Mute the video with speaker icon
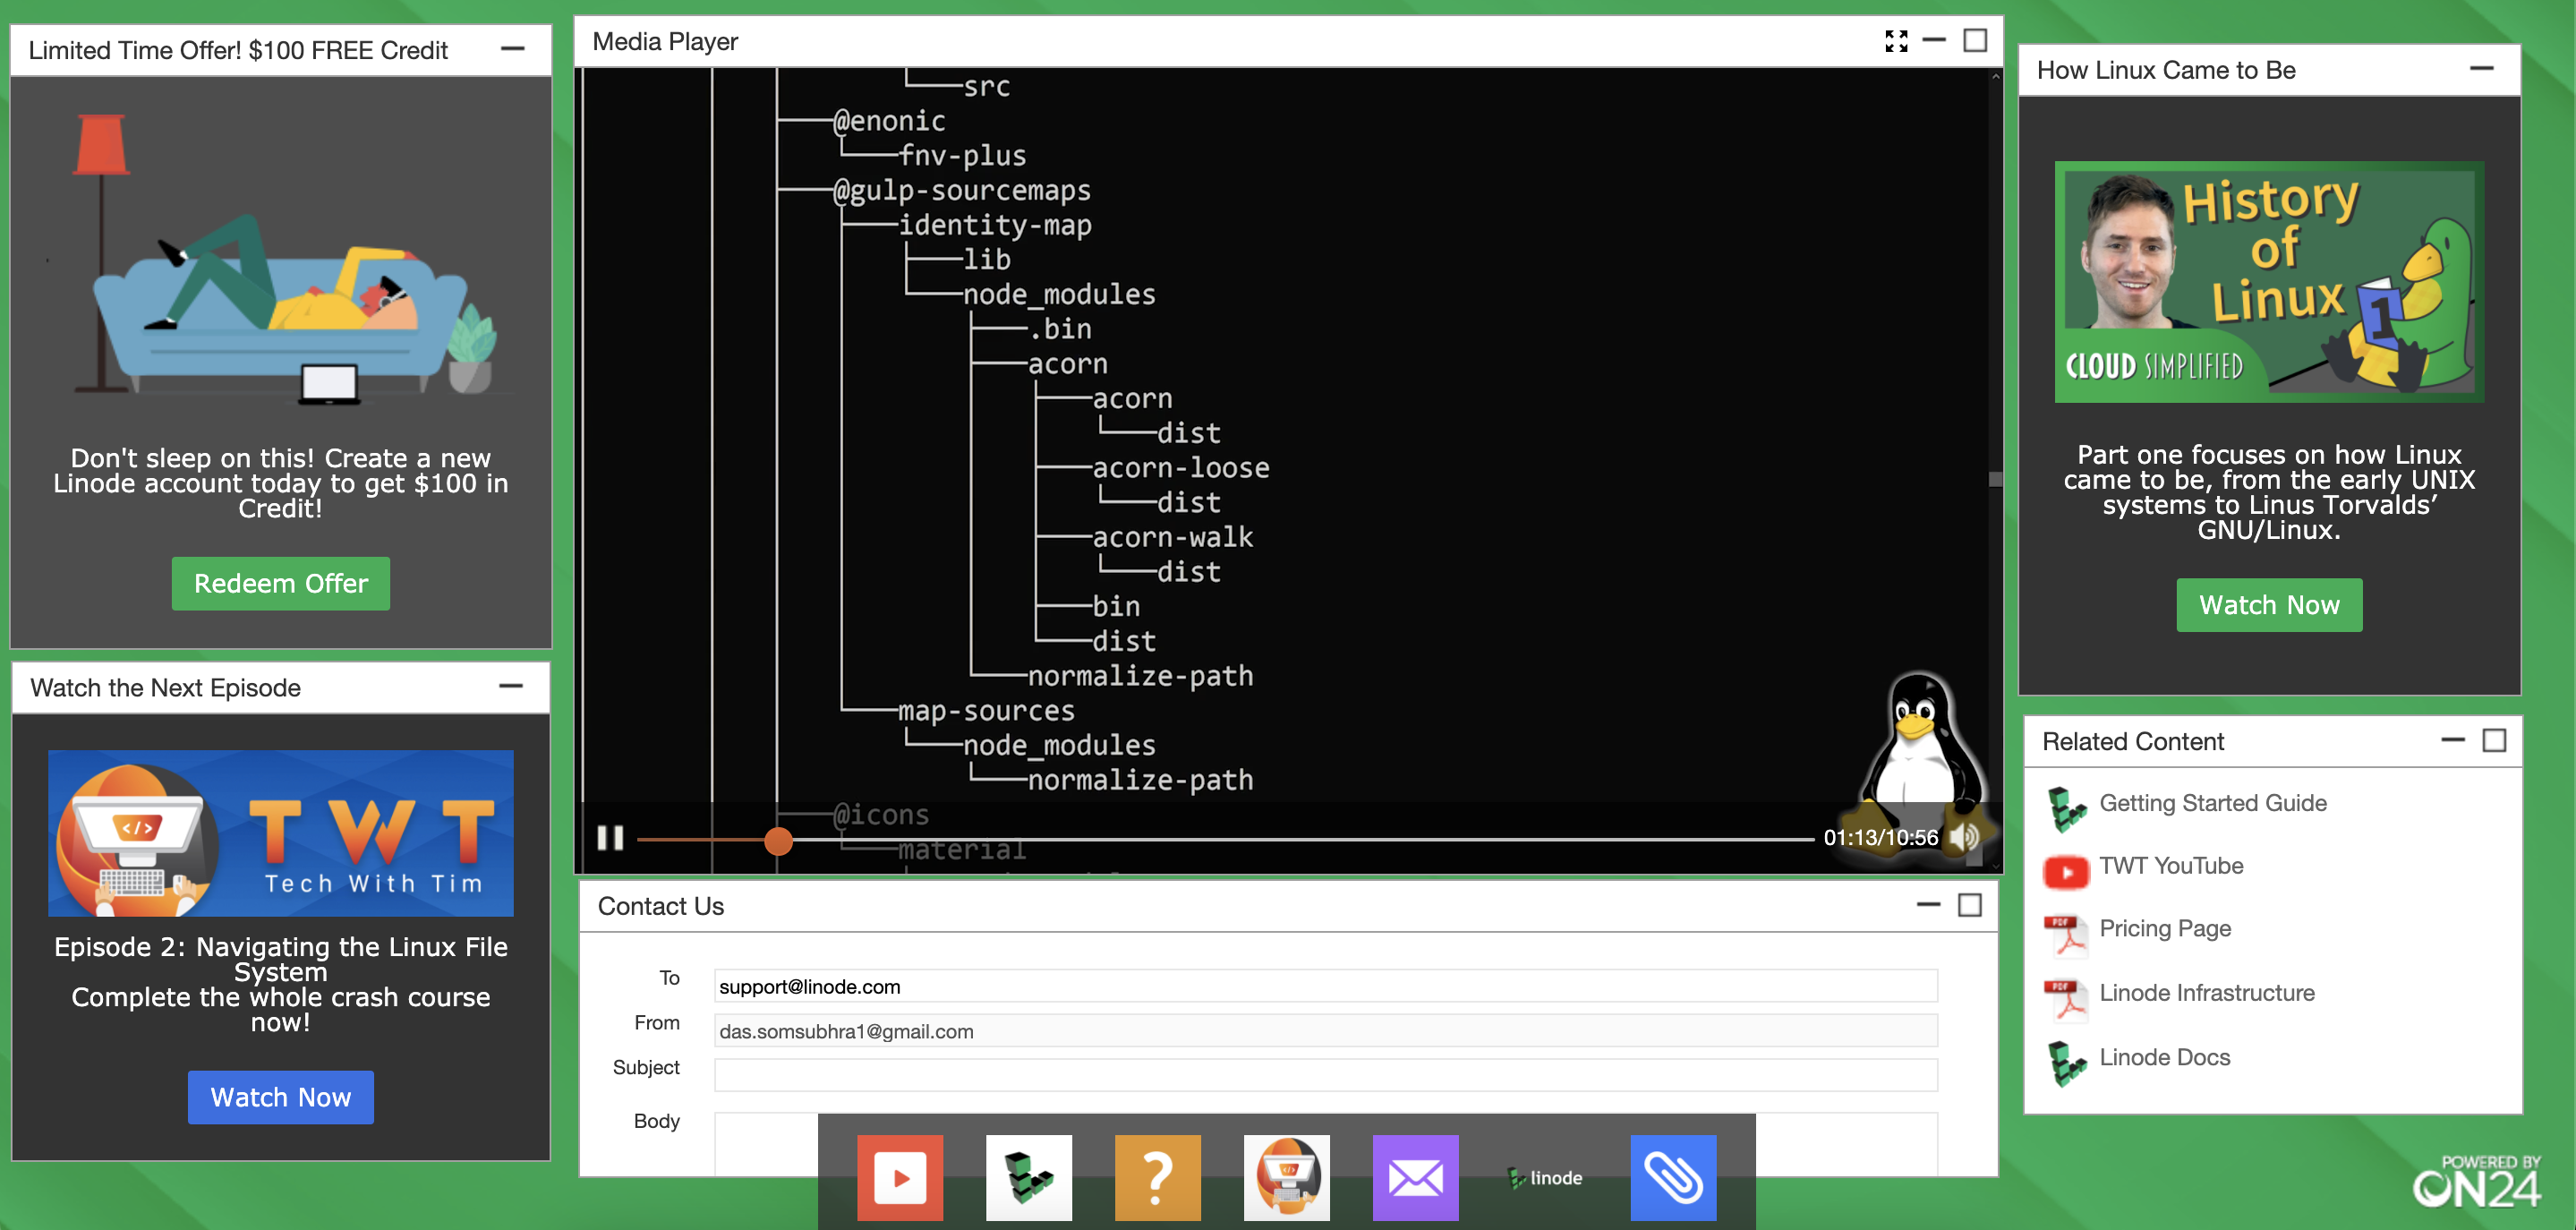 point(1964,838)
